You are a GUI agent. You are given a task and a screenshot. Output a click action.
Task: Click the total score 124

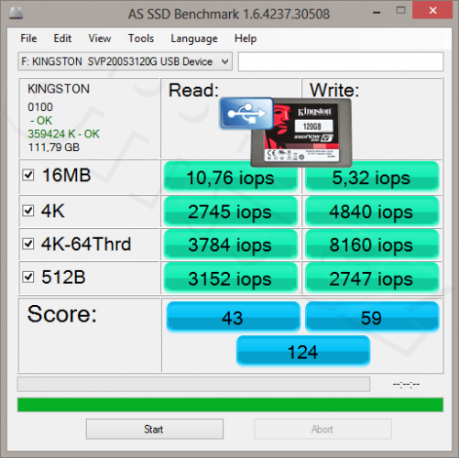303,351
